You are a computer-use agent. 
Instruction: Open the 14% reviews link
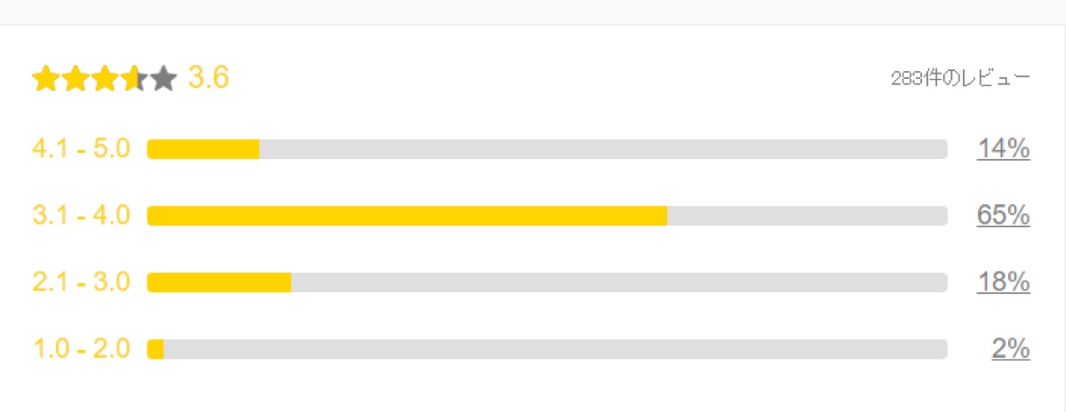tap(1003, 149)
